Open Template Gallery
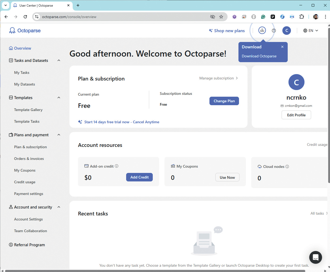 coord(28,110)
